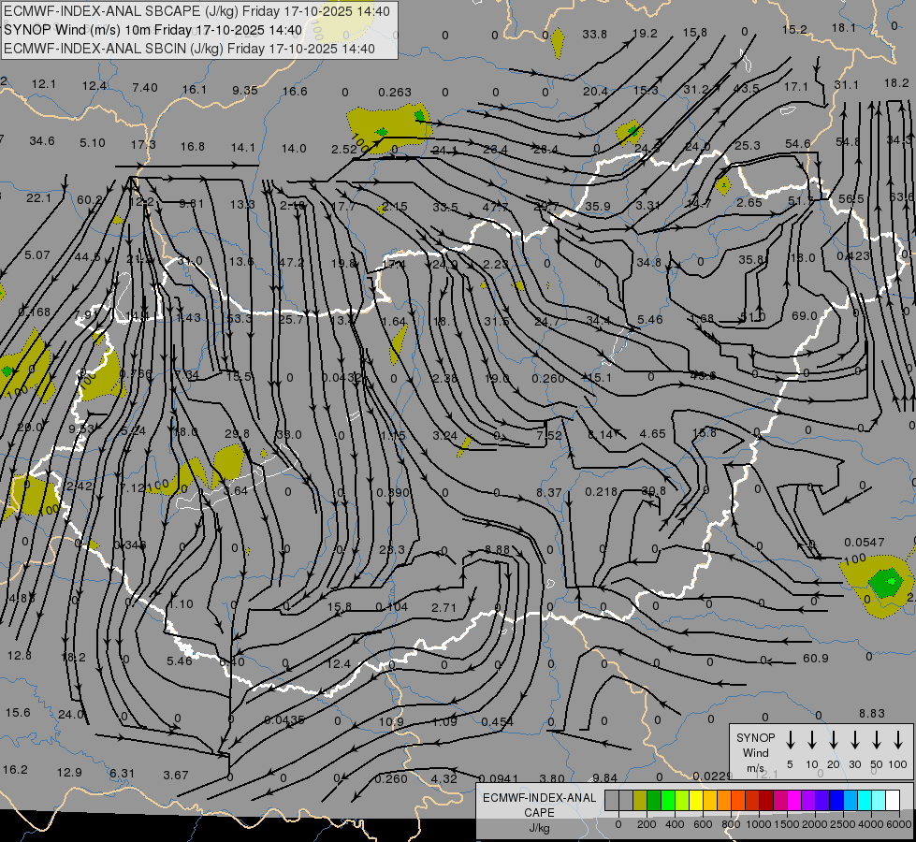Pick the deep blue CAPE legend swatch

click(x=836, y=801)
